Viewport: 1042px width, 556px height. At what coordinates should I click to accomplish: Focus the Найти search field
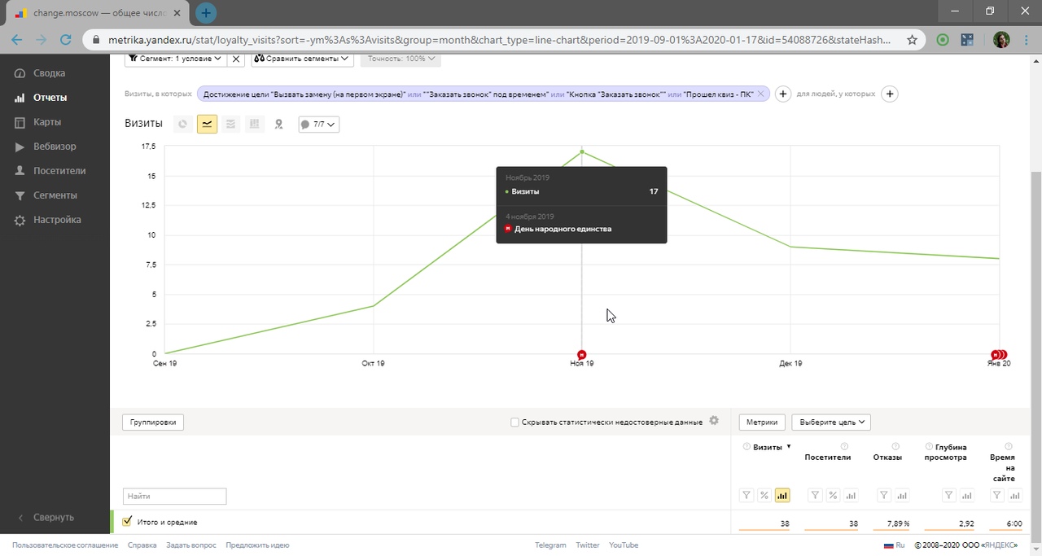[174, 496]
